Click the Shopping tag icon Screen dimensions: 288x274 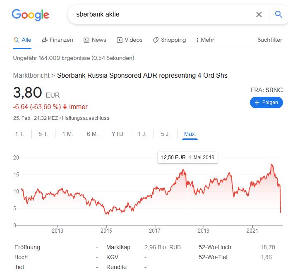click(156, 40)
